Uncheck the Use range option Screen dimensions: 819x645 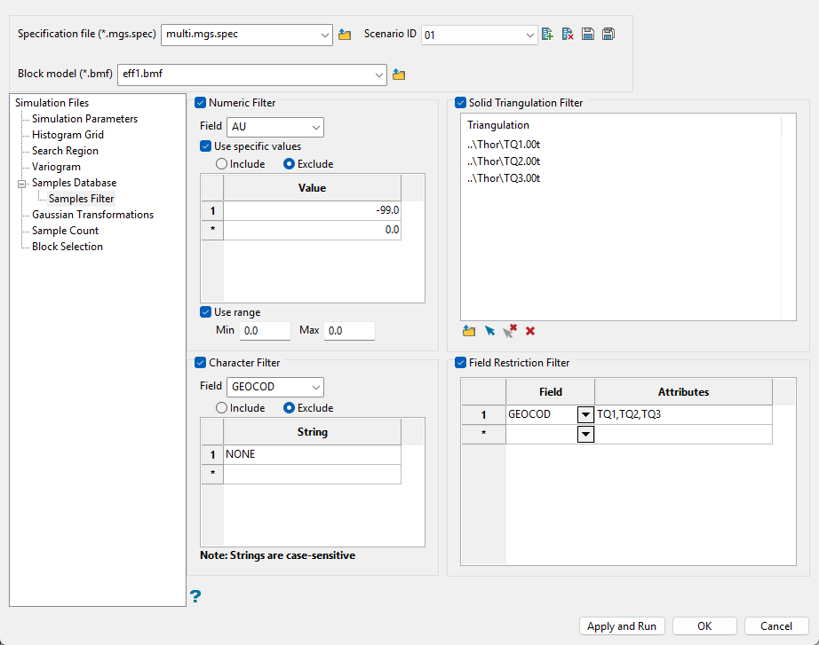coord(206,312)
